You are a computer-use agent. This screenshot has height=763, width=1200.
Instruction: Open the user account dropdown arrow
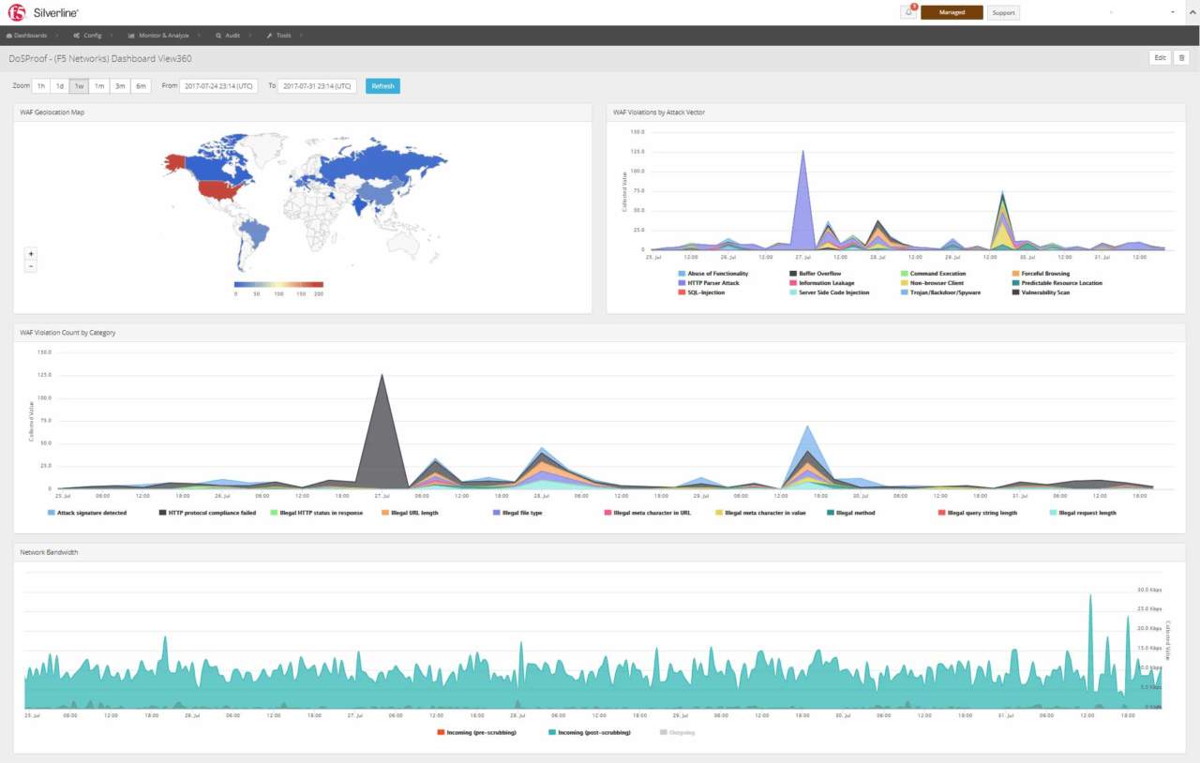coord(1172,12)
